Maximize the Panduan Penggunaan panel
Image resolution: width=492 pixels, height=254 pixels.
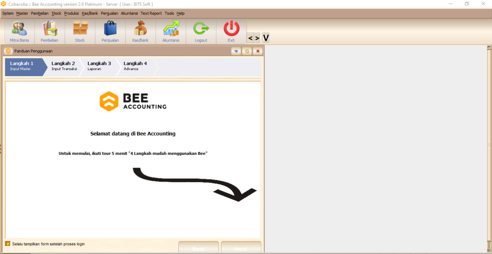pyautogui.click(x=247, y=51)
